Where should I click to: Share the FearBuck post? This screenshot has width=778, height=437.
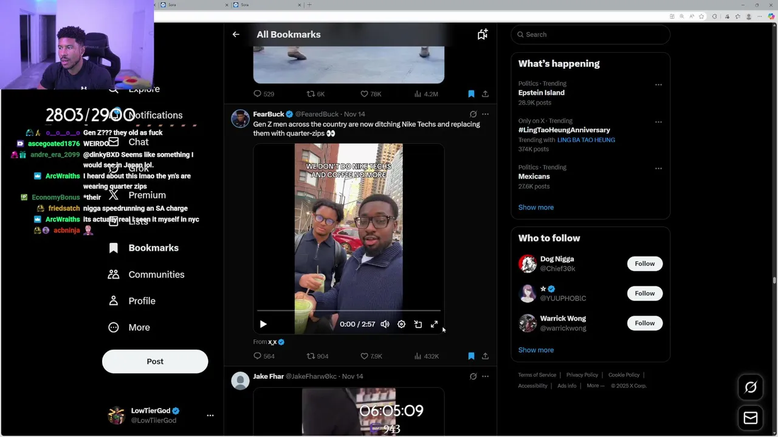pos(485,356)
